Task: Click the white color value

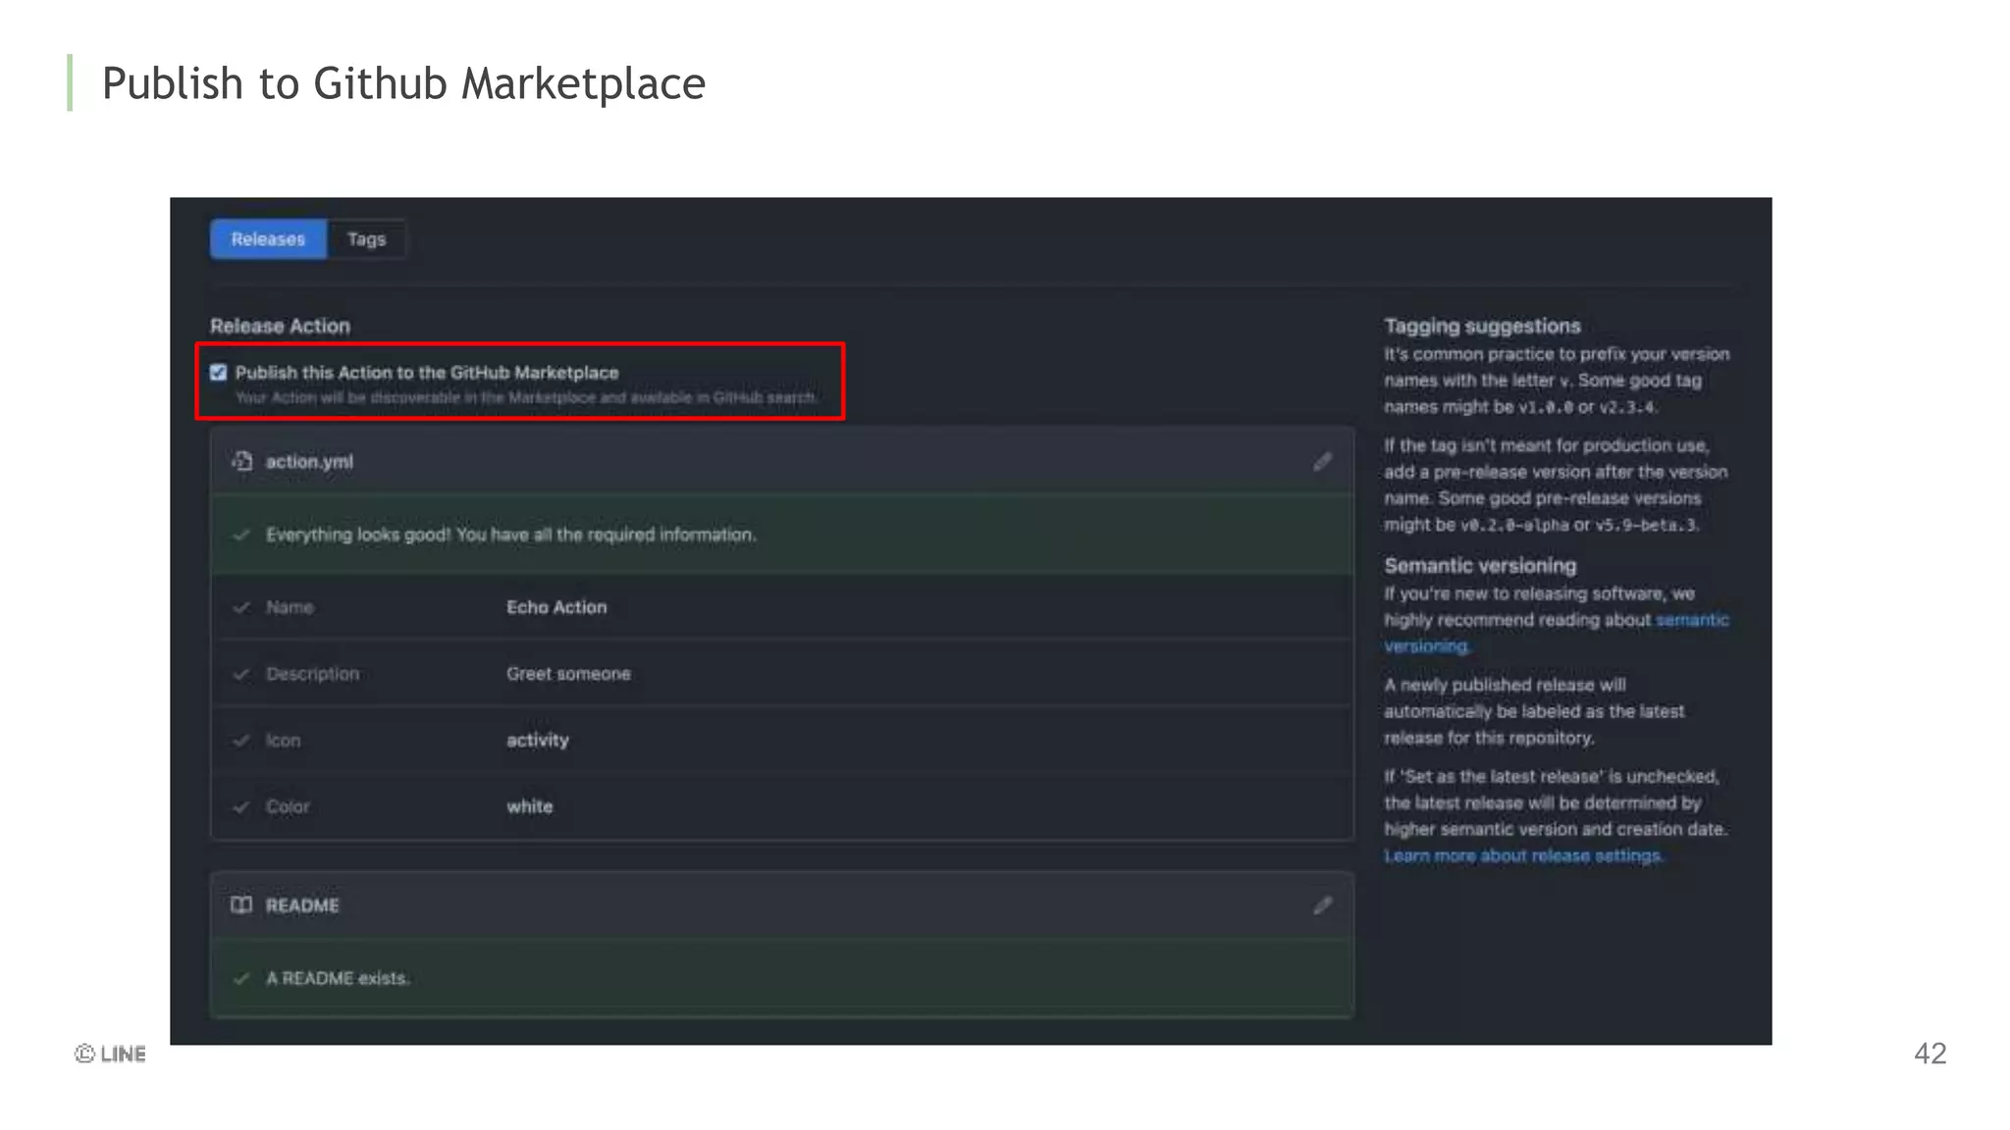Action: pyautogui.click(x=530, y=807)
